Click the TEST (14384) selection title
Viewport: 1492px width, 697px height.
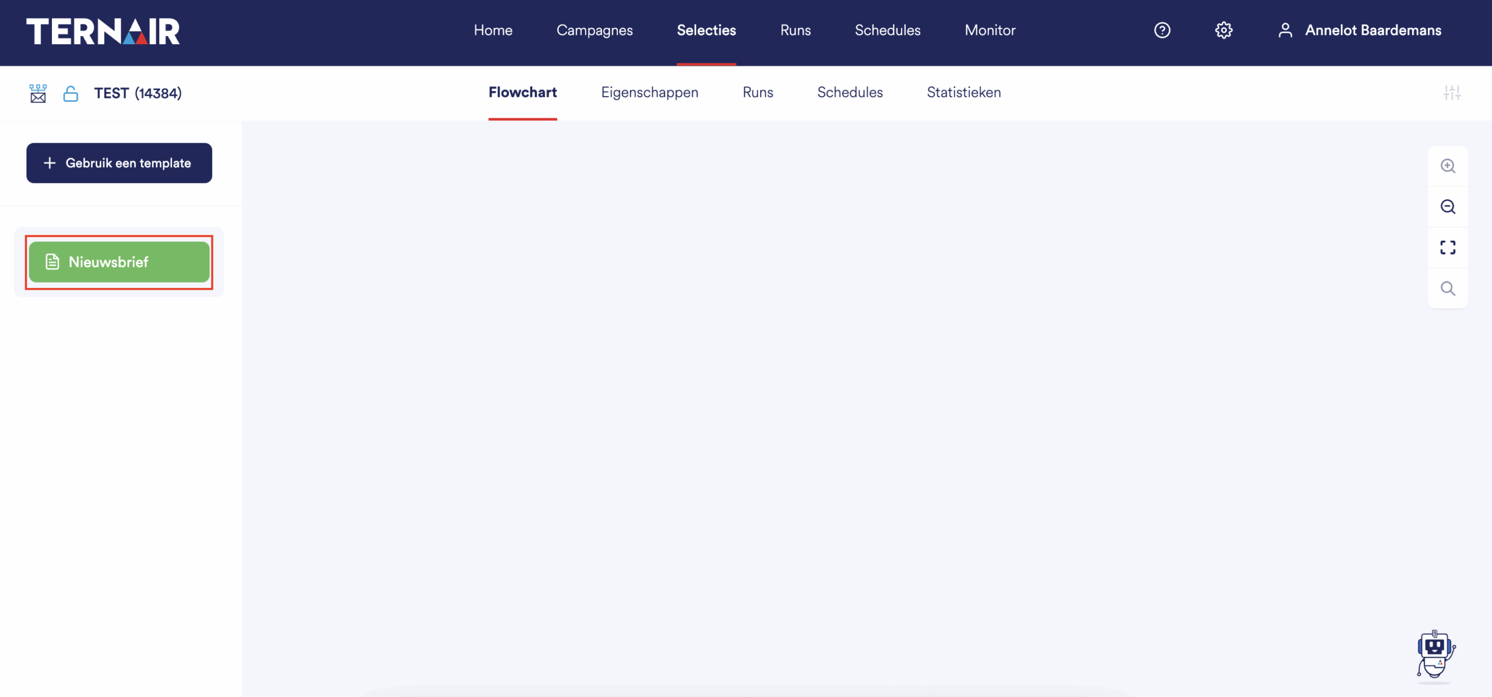click(x=138, y=93)
